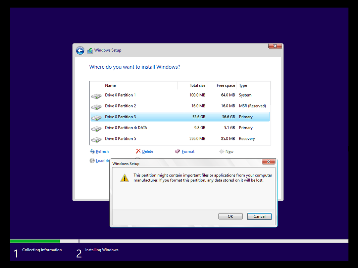Image resolution: width=358 pixels, height=268 pixels.
Task: Cancel the format warning dialog
Action: pos(259,216)
